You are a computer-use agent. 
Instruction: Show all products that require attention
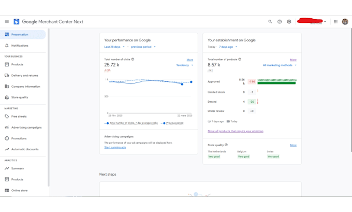point(236,131)
